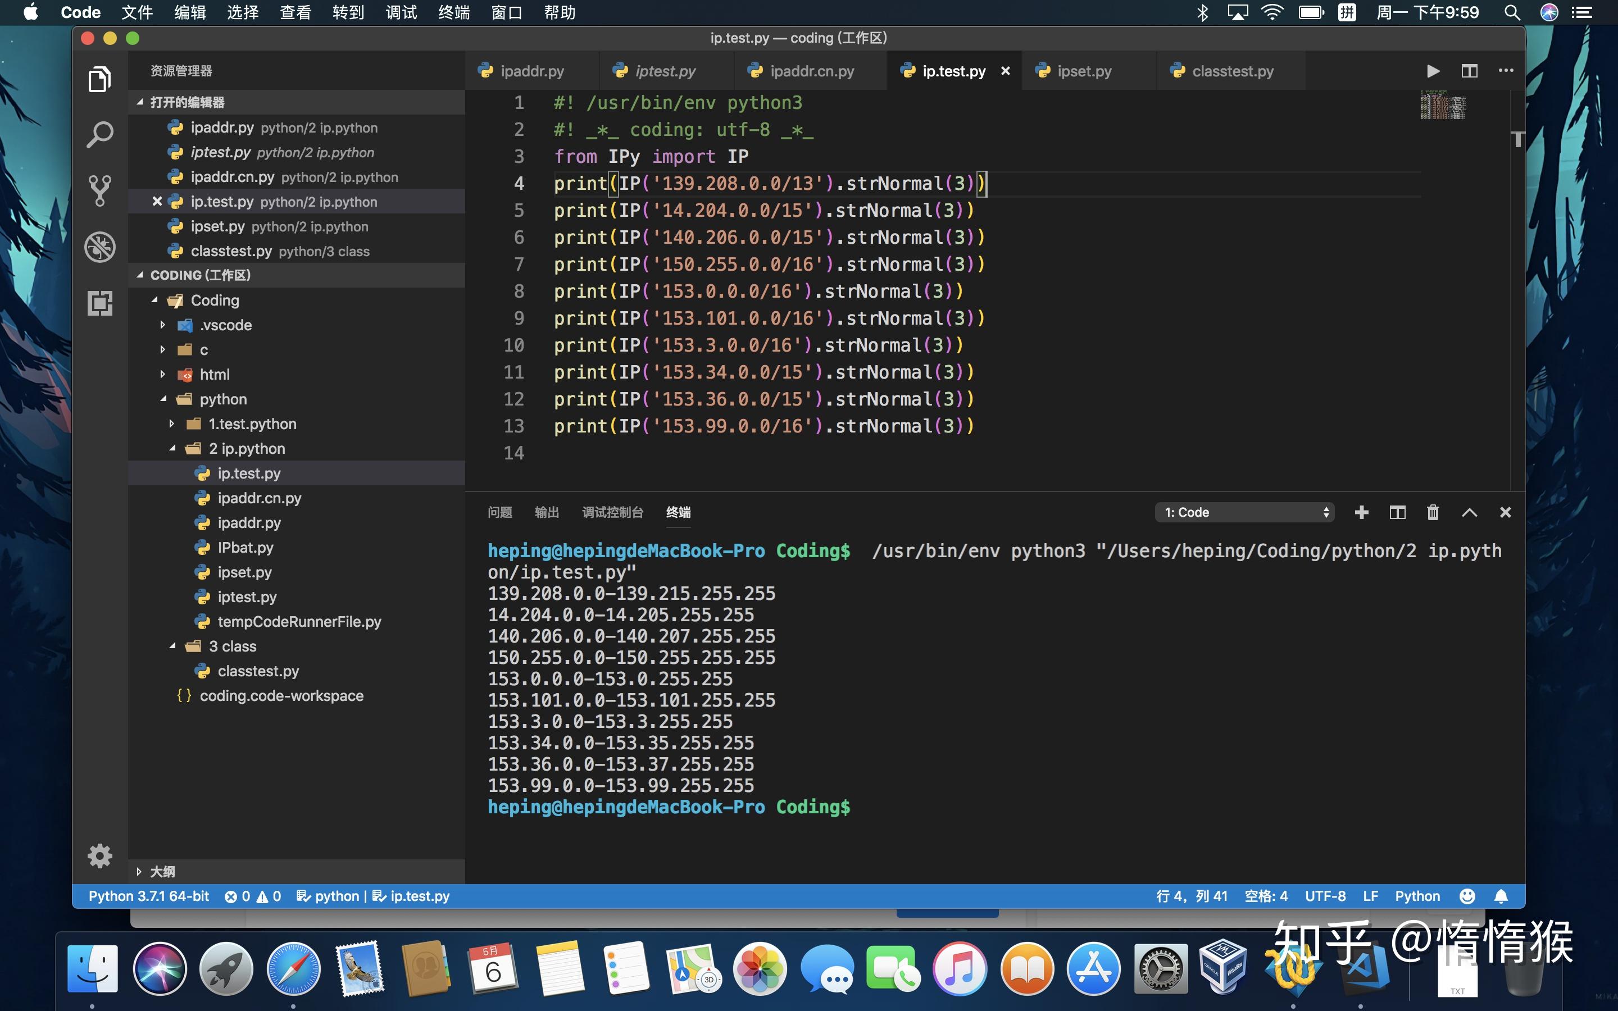Switch to the classtest.py editor tab
Viewport: 1618px width, 1011px height.
pos(1232,71)
